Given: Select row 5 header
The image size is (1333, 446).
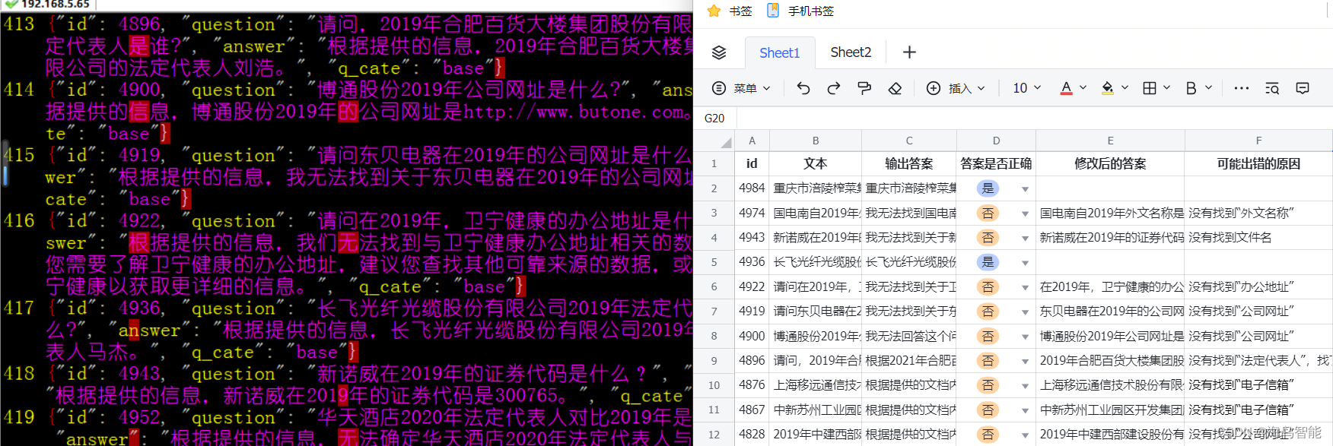Looking at the screenshot, I should pos(714,262).
